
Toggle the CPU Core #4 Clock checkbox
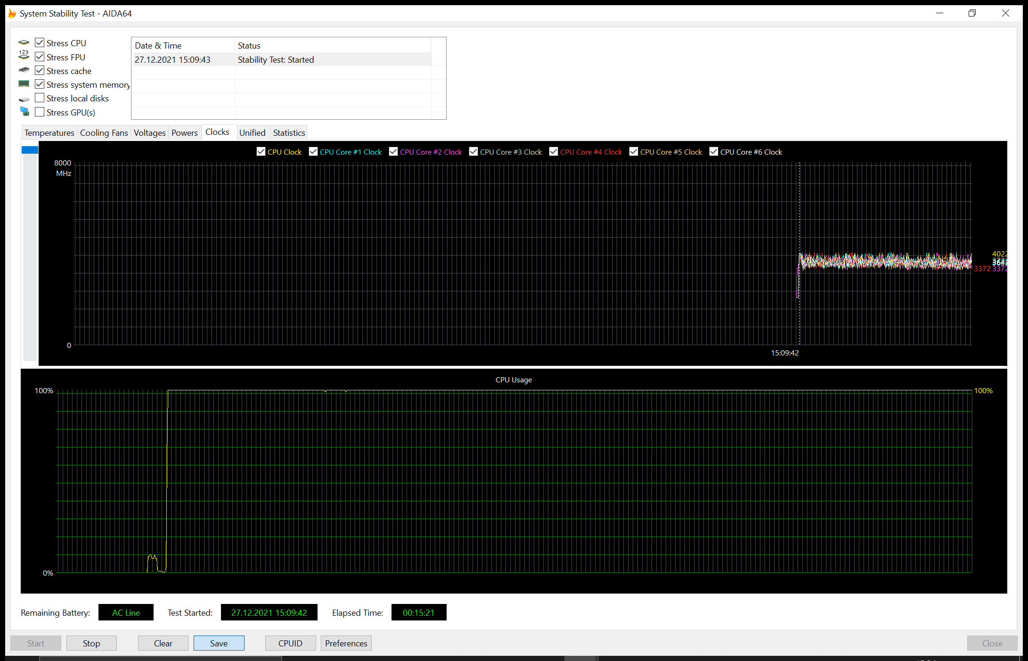554,151
